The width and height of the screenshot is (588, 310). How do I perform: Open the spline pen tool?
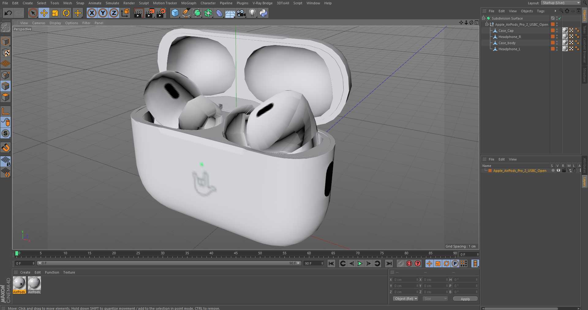186,13
